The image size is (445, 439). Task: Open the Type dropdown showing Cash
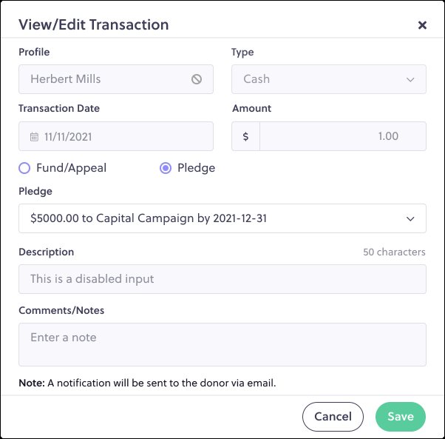[x=329, y=79]
